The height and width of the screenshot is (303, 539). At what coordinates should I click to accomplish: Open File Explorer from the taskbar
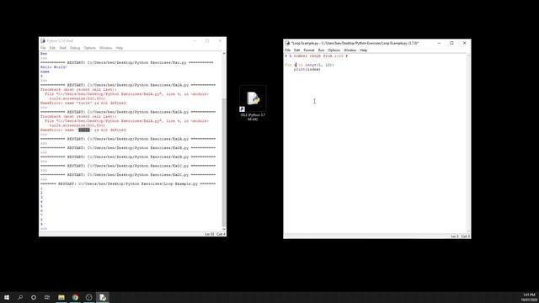pos(61,297)
